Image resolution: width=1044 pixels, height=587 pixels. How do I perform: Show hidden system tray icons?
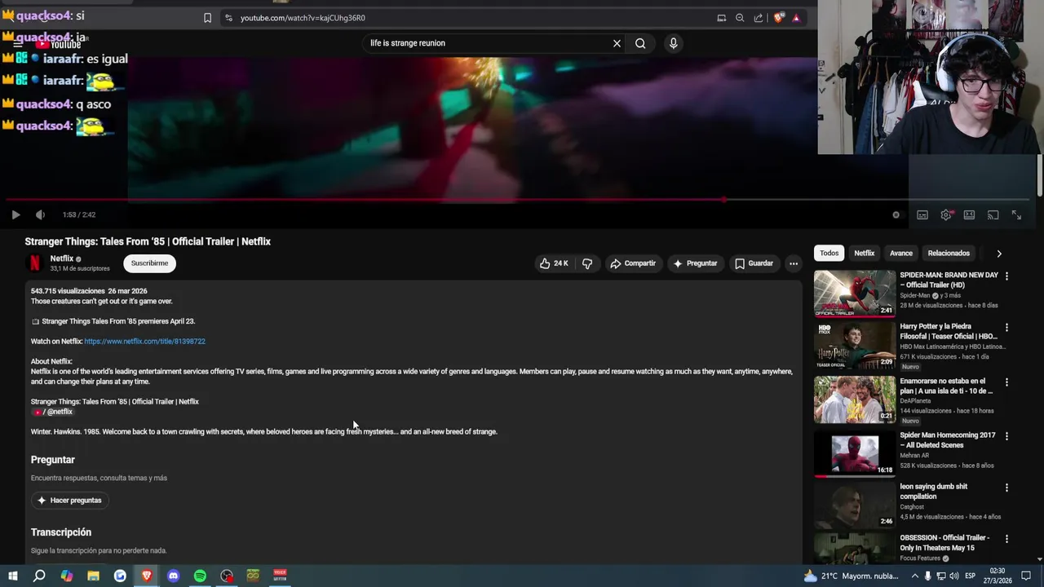pyautogui.click(x=914, y=576)
